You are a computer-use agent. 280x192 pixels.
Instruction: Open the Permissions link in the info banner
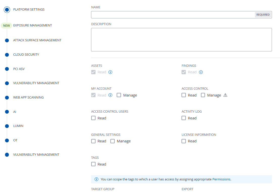coord(221,179)
